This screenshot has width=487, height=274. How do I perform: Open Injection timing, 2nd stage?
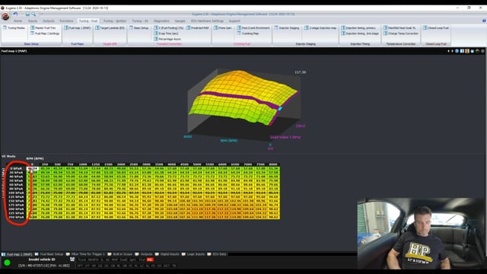[x=360, y=33]
